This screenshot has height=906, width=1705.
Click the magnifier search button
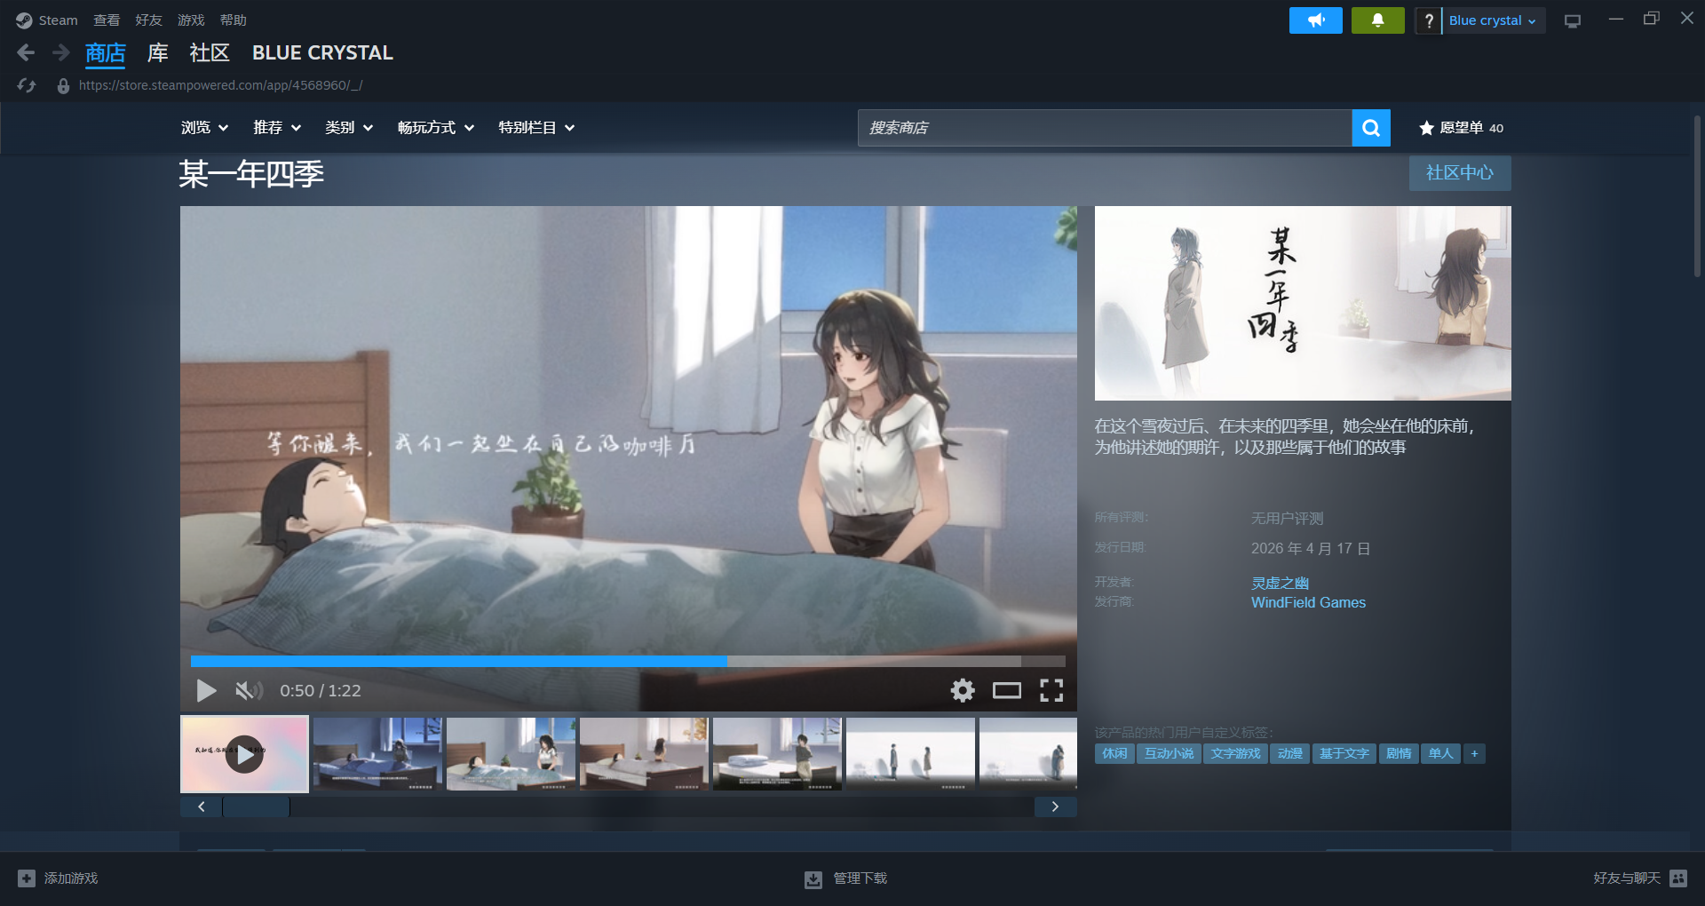[x=1371, y=128]
